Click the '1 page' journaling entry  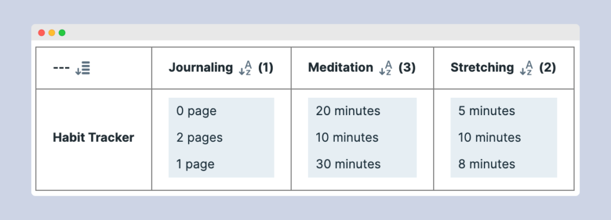(x=195, y=165)
